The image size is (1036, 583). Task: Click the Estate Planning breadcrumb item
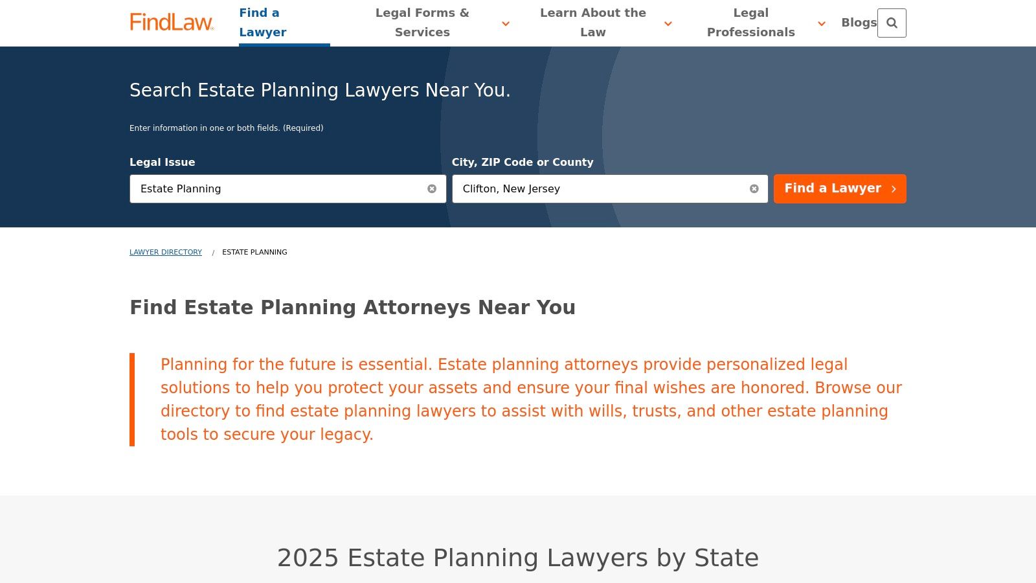click(x=254, y=252)
